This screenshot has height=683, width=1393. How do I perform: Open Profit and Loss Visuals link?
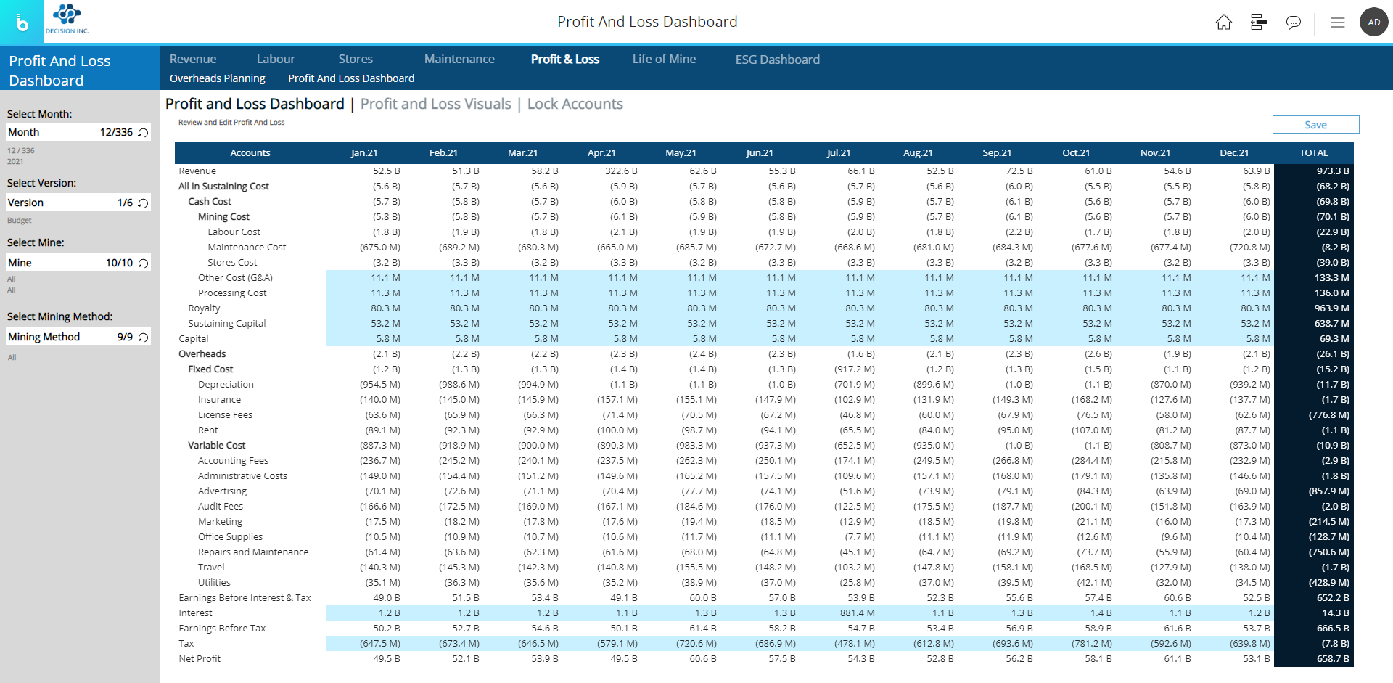435,104
